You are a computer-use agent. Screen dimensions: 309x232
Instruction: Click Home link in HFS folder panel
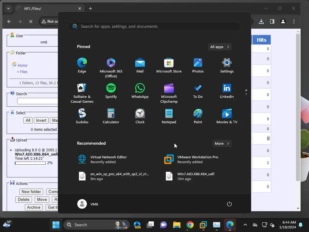tap(22, 65)
